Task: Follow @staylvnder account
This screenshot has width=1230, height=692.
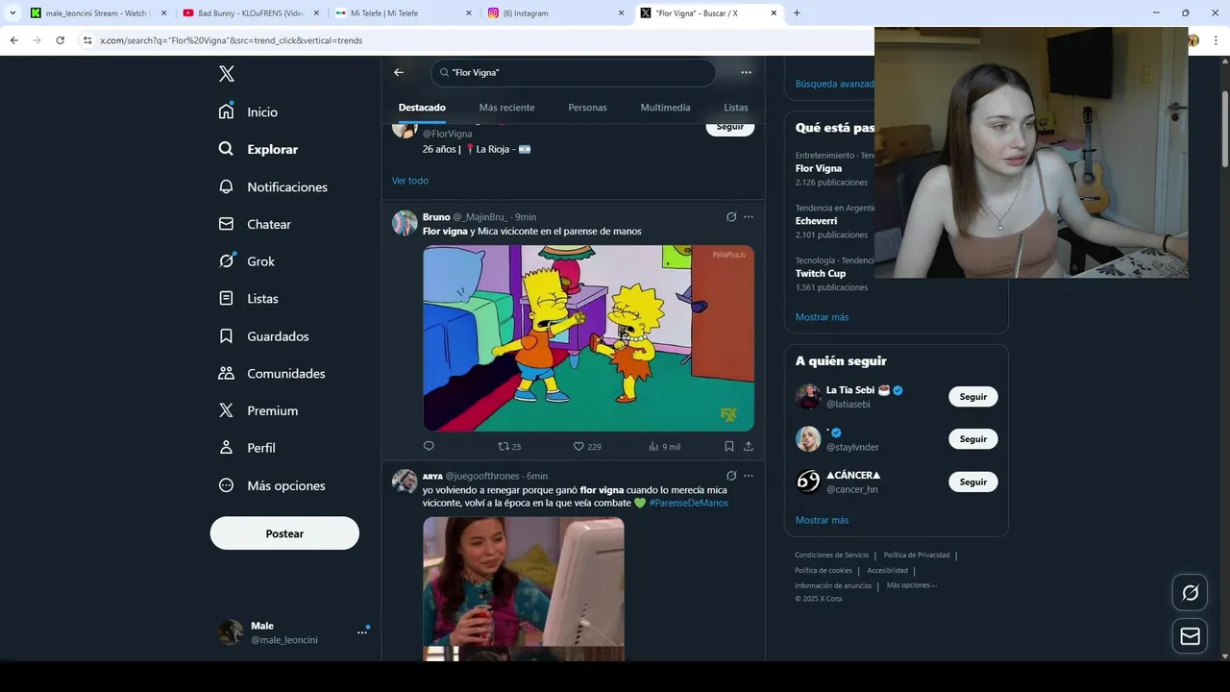Action: pyautogui.click(x=972, y=439)
